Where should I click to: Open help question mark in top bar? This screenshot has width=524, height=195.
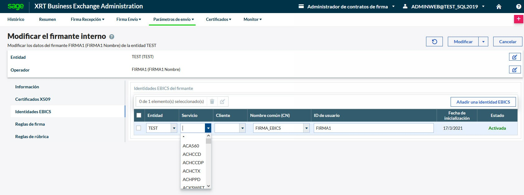pos(518,7)
